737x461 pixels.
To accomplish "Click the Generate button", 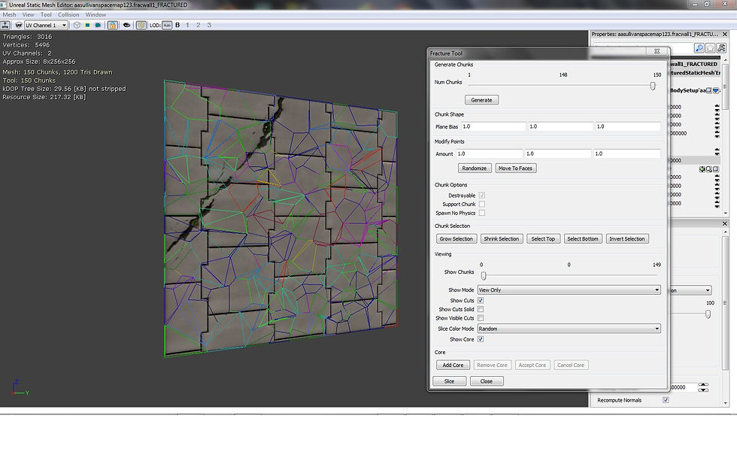I will (x=482, y=100).
